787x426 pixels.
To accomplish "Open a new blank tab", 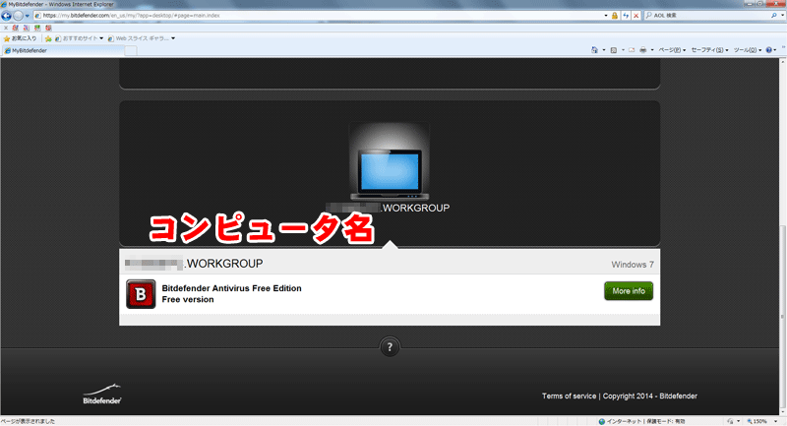I will click(x=131, y=51).
